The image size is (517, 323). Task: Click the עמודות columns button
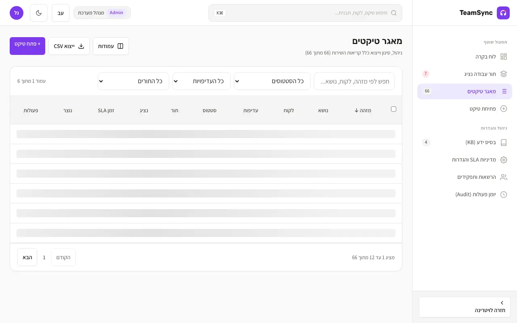tap(111, 46)
